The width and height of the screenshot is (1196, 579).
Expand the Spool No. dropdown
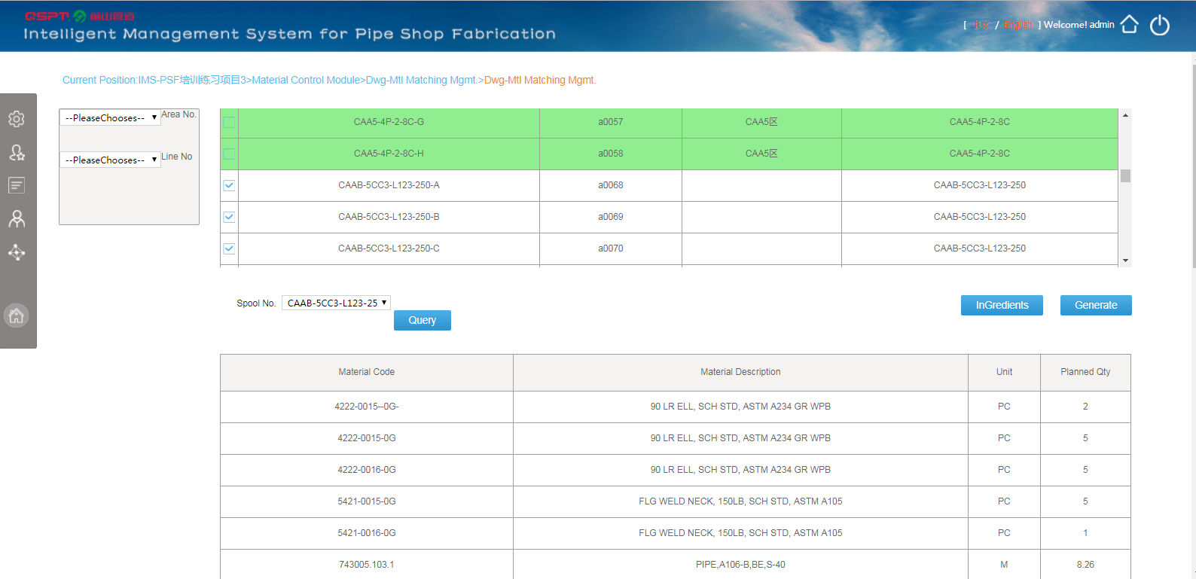pos(336,303)
